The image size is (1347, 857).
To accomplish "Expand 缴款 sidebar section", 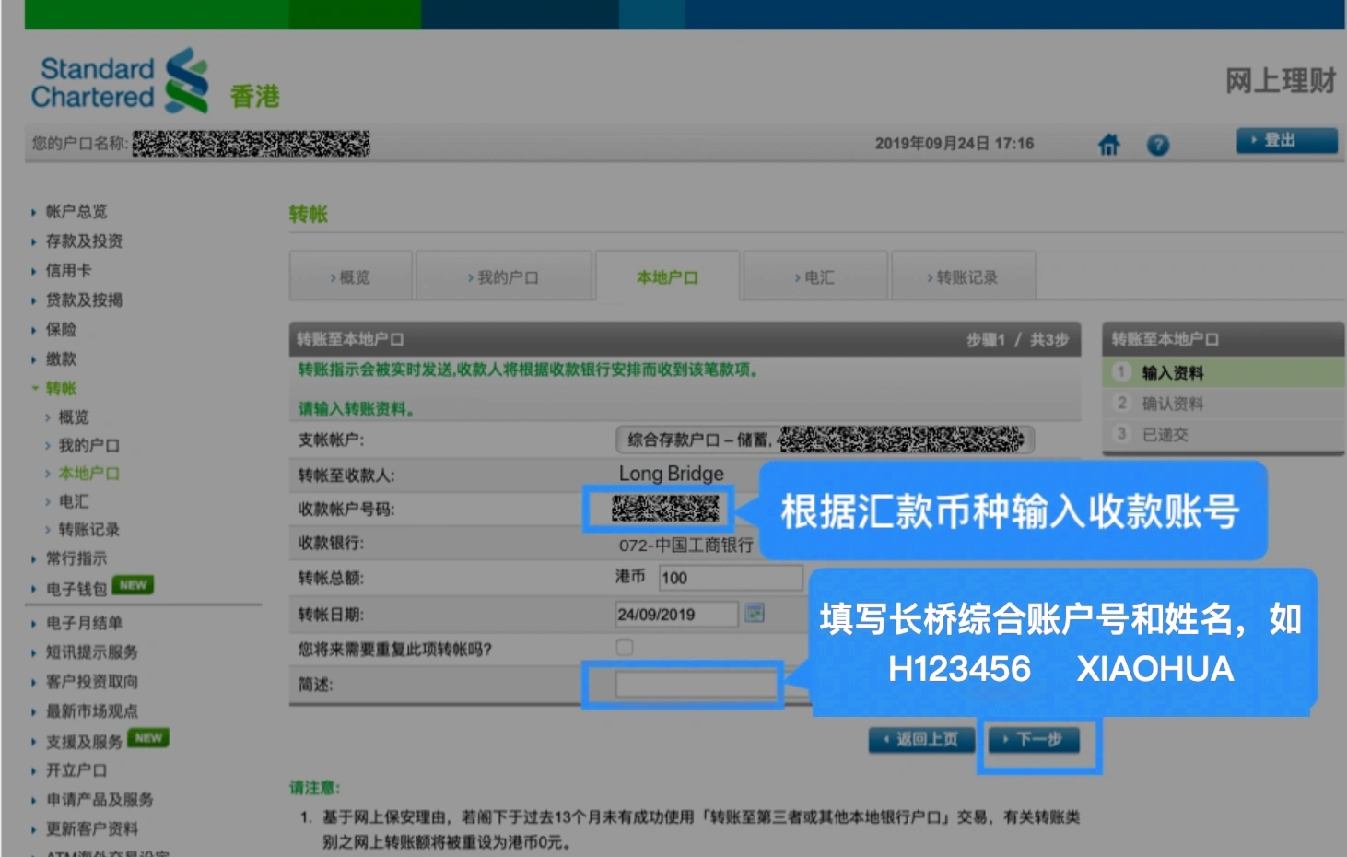I will (x=61, y=358).
